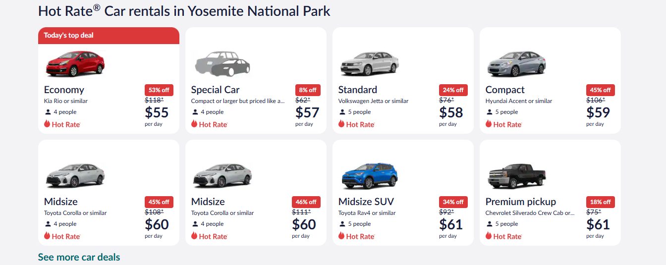Click the Hot Rate flame icon on Midsize SUV card

click(x=341, y=236)
